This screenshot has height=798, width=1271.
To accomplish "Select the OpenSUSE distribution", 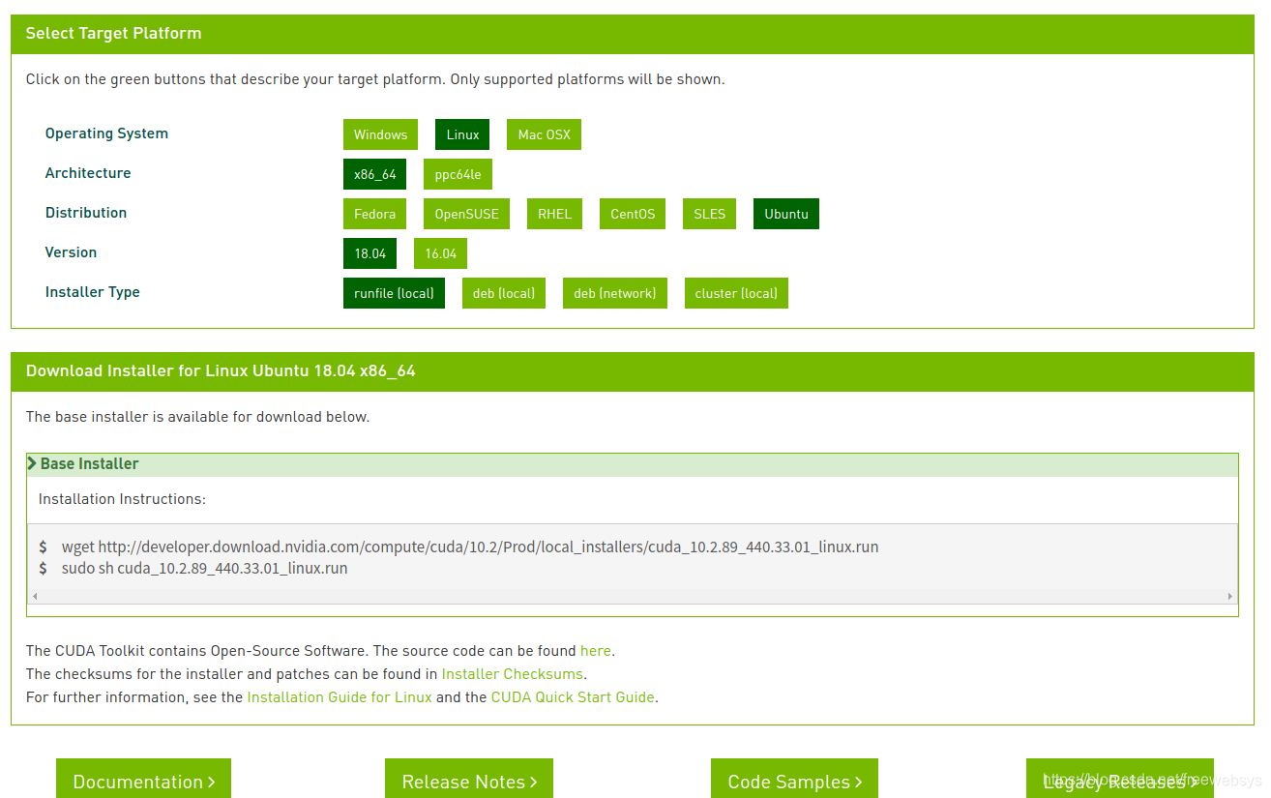I will pyautogui.click(x=466, y=214).
